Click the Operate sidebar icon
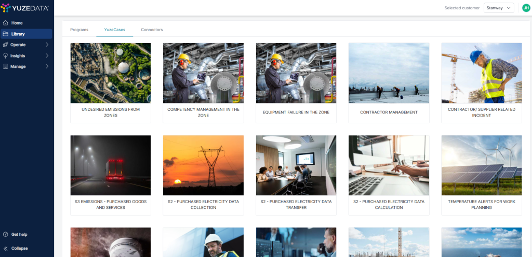This screenshot has height=257, width=532. click(6, 45)
